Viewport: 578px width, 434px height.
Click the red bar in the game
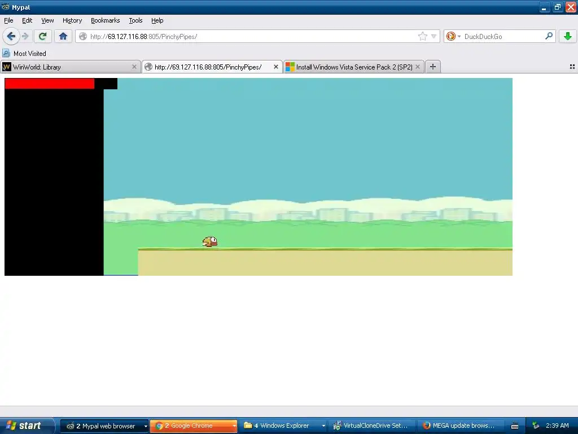50,84
